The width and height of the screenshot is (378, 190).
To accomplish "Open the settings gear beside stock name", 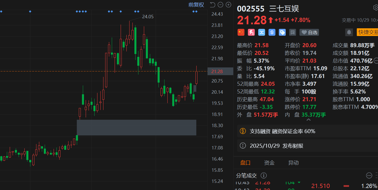I will [375, 8].
